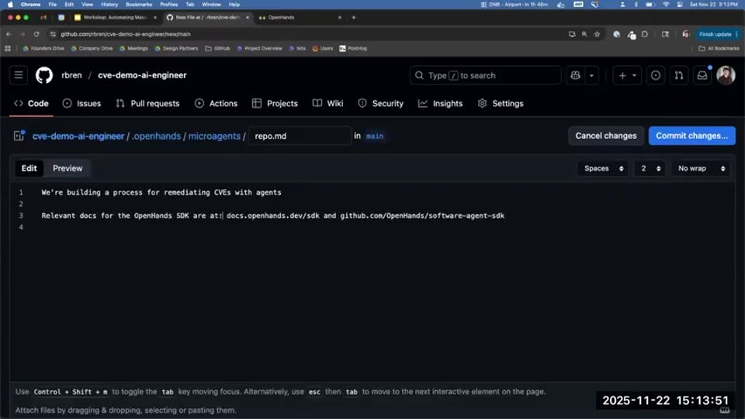Viewport: 745px width, 419px height.
Task: Click the repo.md file name field
Action: (x=300, y=136)
